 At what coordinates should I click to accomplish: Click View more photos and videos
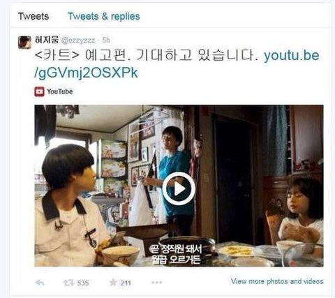[x=277, y=281]
